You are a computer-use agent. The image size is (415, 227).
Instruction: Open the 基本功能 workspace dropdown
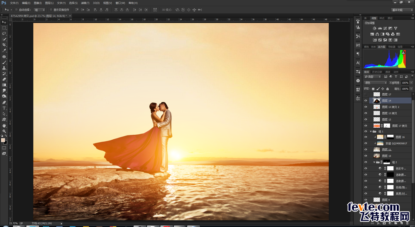(402, 10)
